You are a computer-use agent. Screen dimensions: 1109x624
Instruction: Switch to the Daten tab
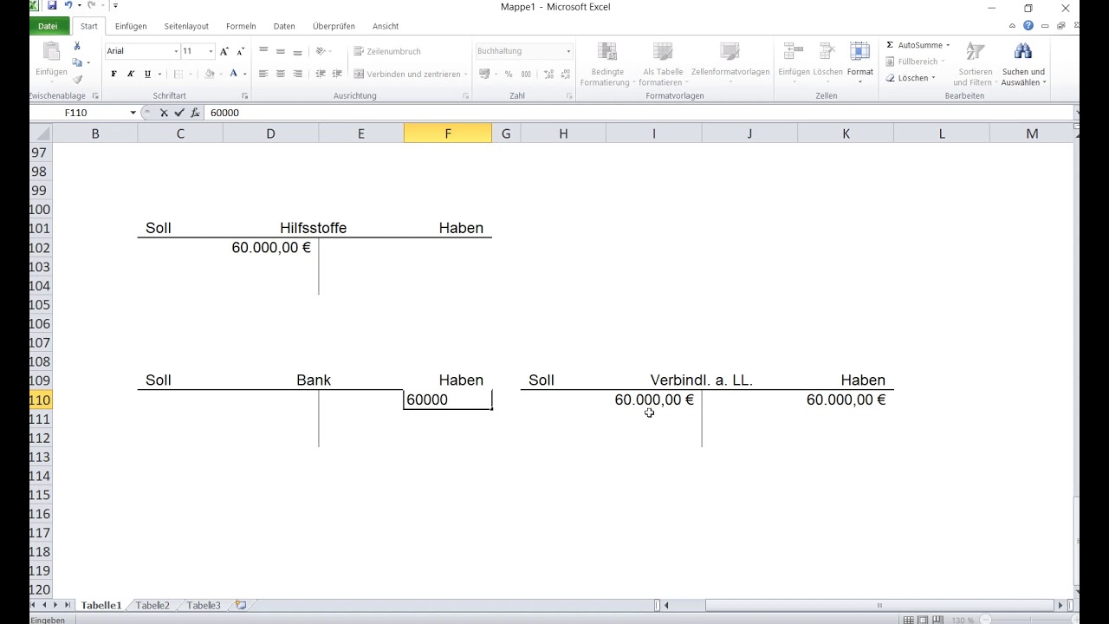pos(284,26)
